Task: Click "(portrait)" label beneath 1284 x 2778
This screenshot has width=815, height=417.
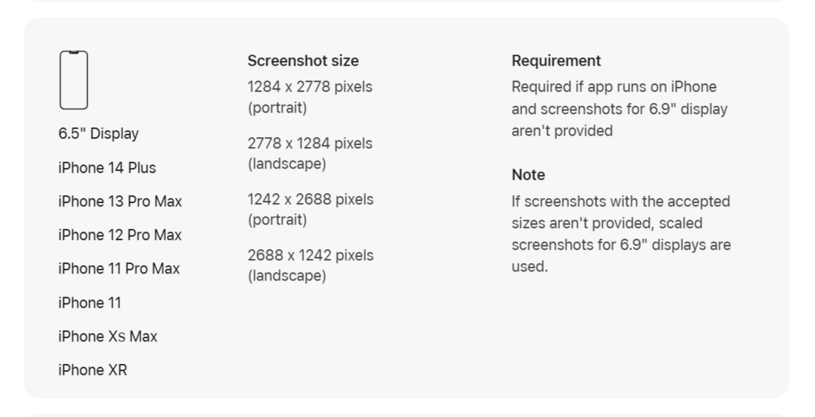Action: [x=277, y=108]
